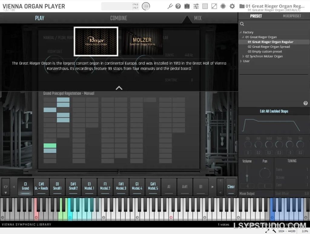
Task: Toggle Edit All Enabled Stops
Action: 274,111
